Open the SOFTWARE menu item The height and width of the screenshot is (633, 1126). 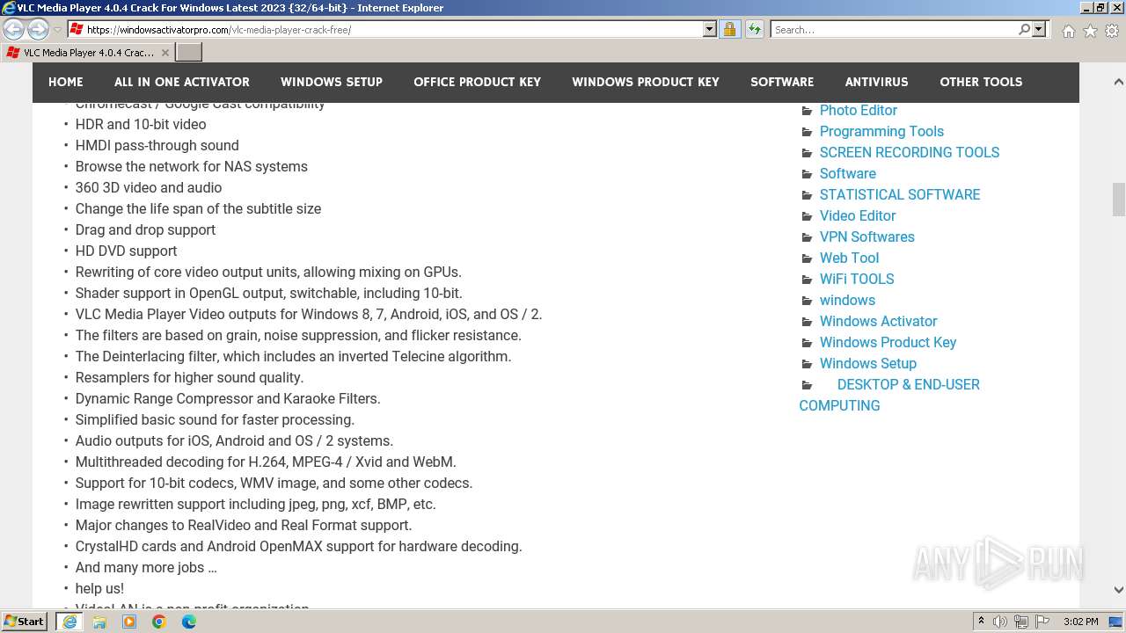tap(782, 82)
